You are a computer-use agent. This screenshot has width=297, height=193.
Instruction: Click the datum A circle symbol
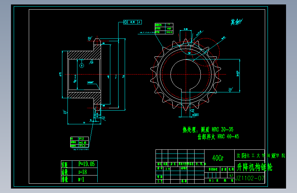pyautogui.click(x=82, y=66)
